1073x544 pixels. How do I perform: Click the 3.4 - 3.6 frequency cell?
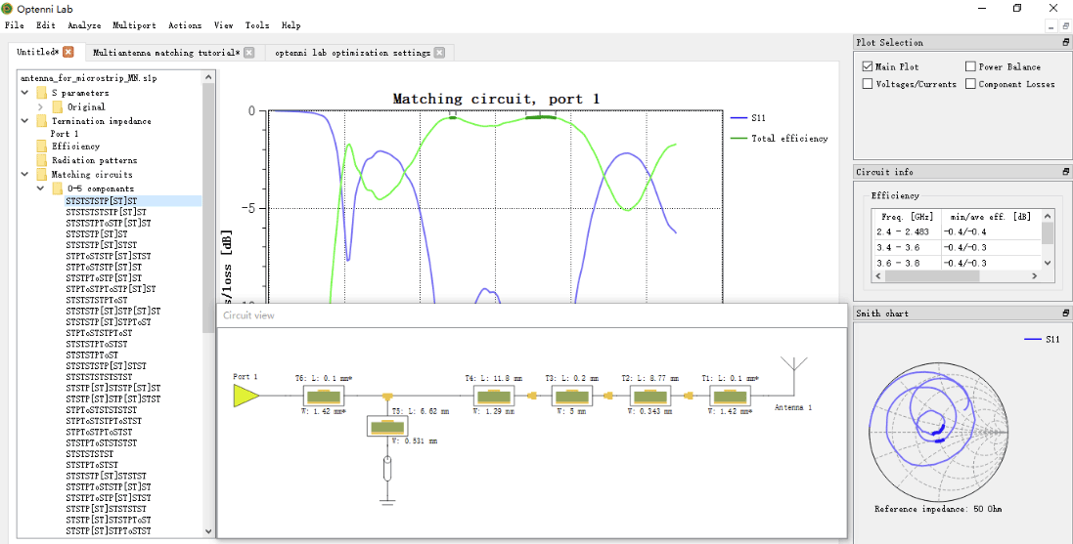906,247
